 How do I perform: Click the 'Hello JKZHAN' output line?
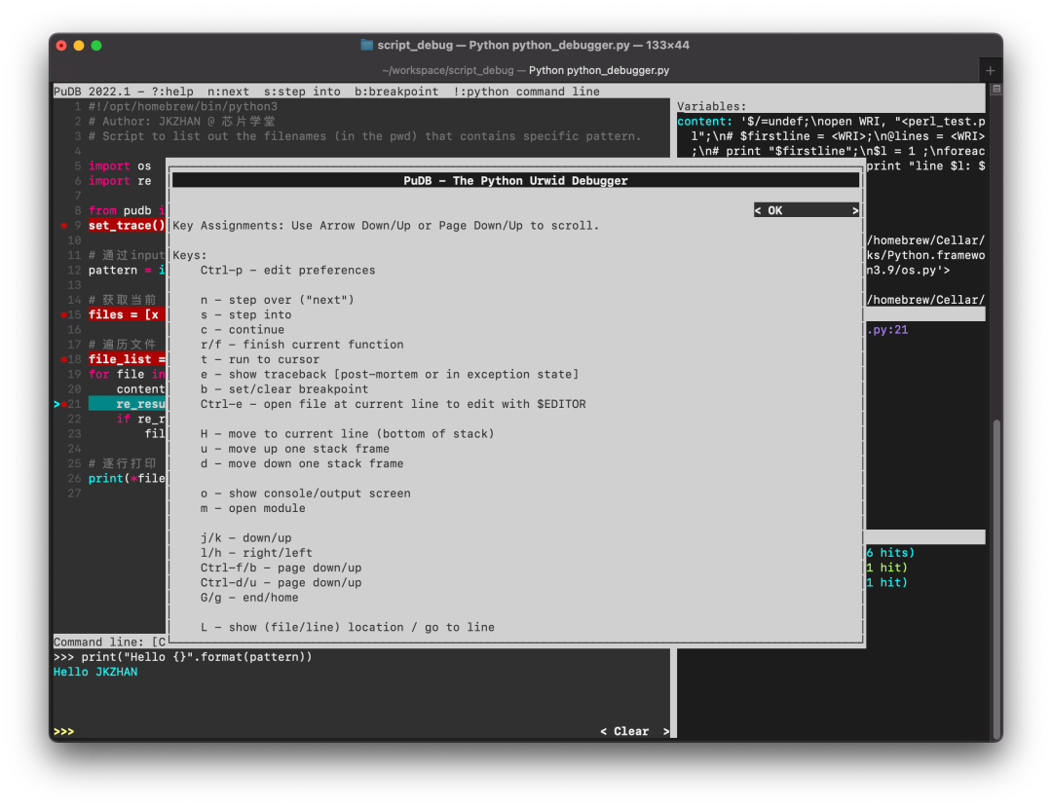pyautogui.click(x=95, y=673)
